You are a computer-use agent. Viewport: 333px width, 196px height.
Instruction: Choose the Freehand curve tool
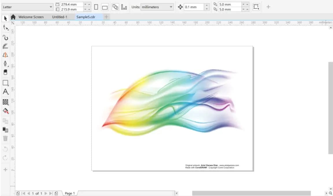5,38
